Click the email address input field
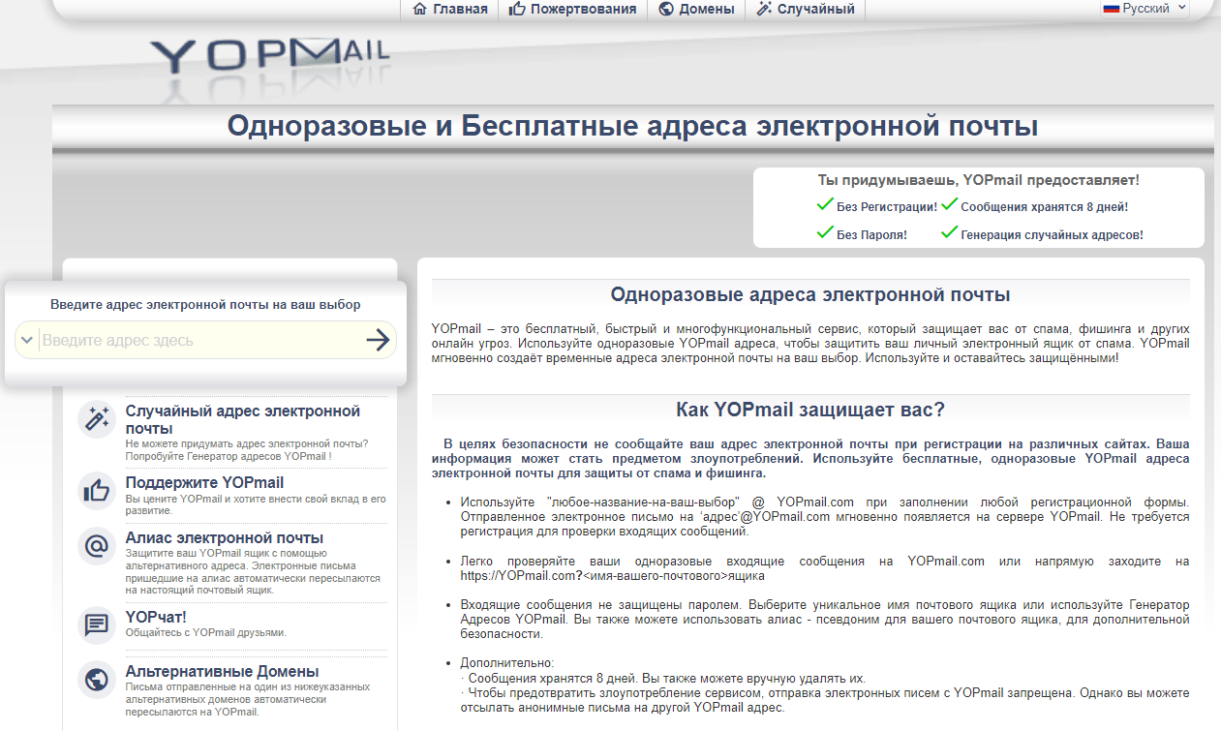1221x731 pixels. pos(199,340)
